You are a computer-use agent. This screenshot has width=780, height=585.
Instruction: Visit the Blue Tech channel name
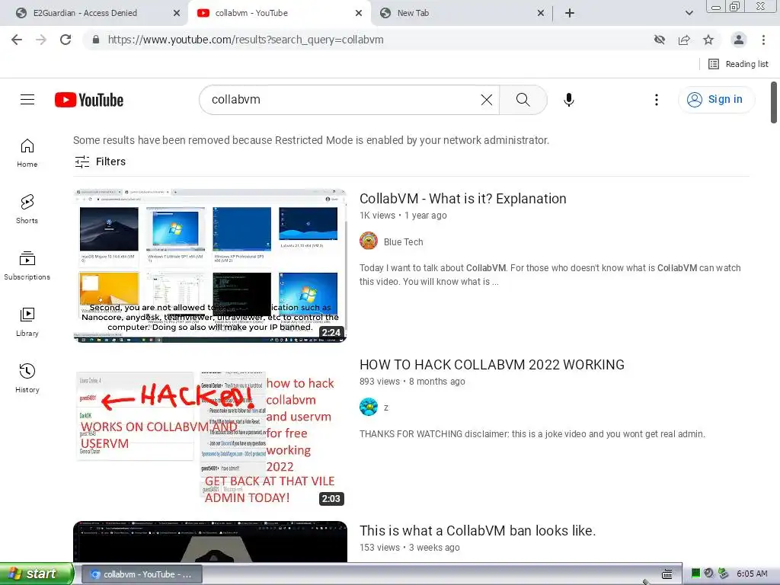(404, 241)
